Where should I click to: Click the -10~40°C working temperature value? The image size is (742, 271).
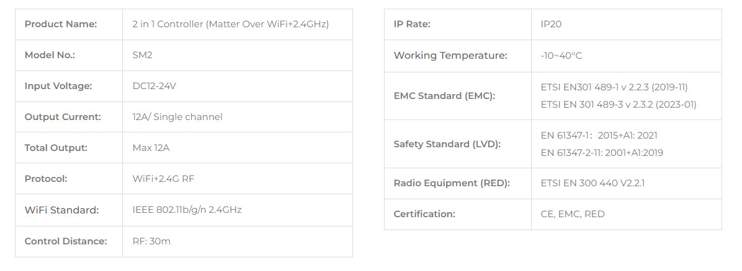(x=561, y=56)
